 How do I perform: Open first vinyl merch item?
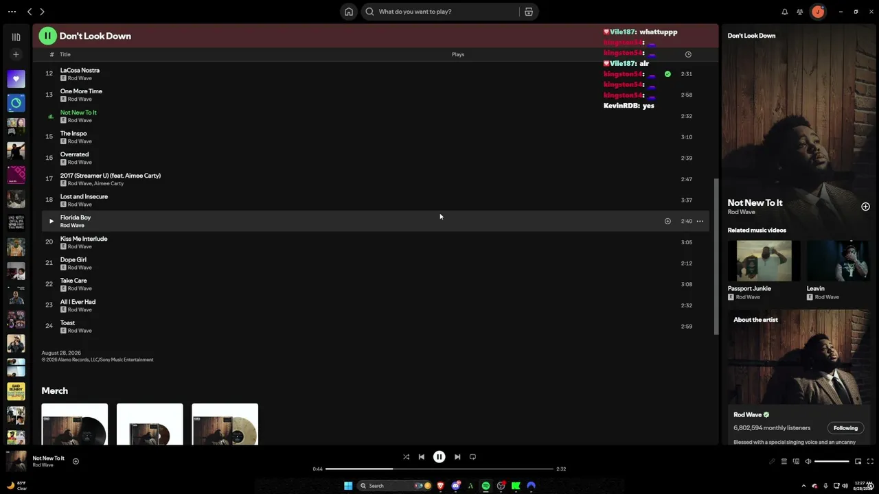coord(74,424)
